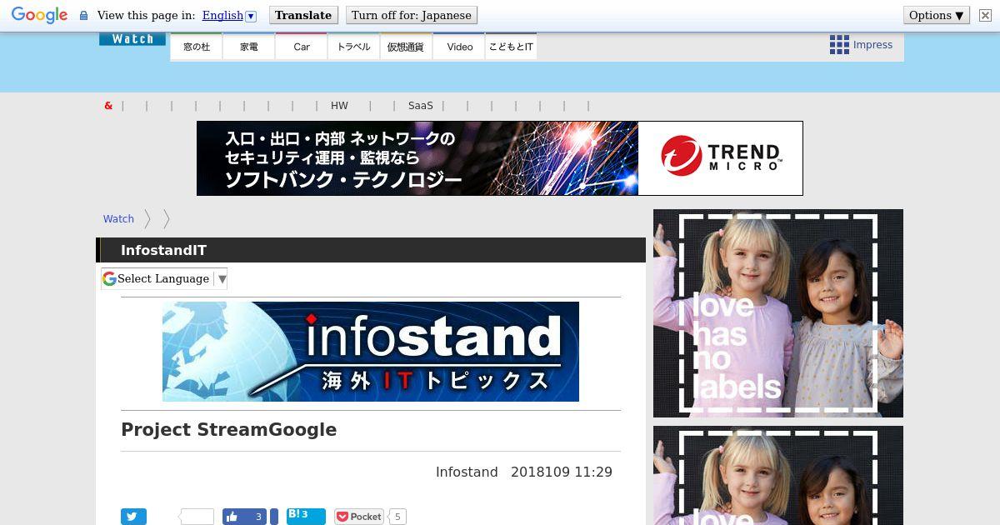This screenshot has height=525, width=1000.
Task: Open the Impress link
Action: point(872,45)
